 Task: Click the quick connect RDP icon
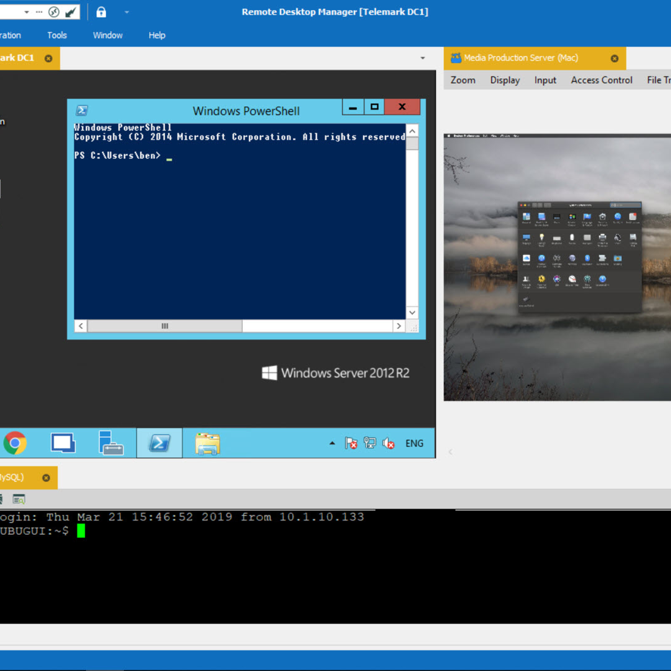(54, 12)
